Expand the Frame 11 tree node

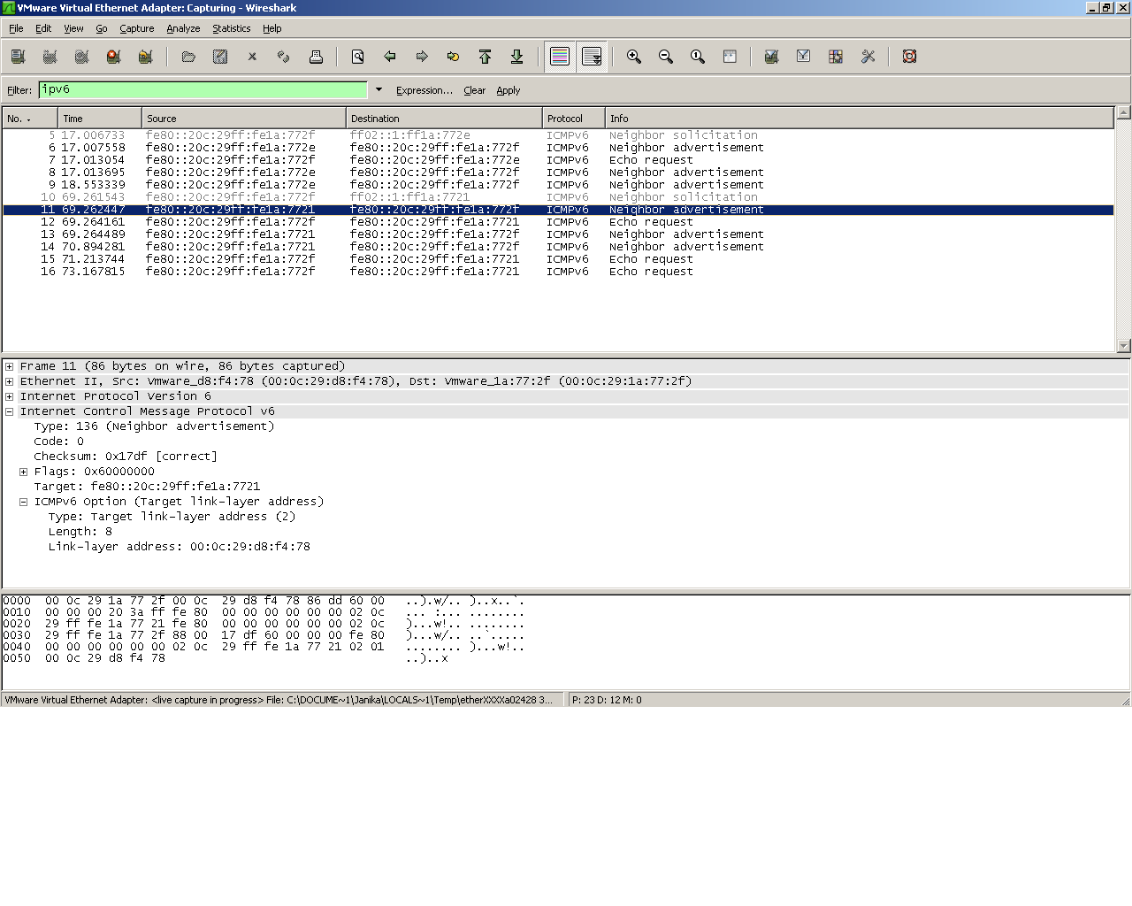(10, 366)
